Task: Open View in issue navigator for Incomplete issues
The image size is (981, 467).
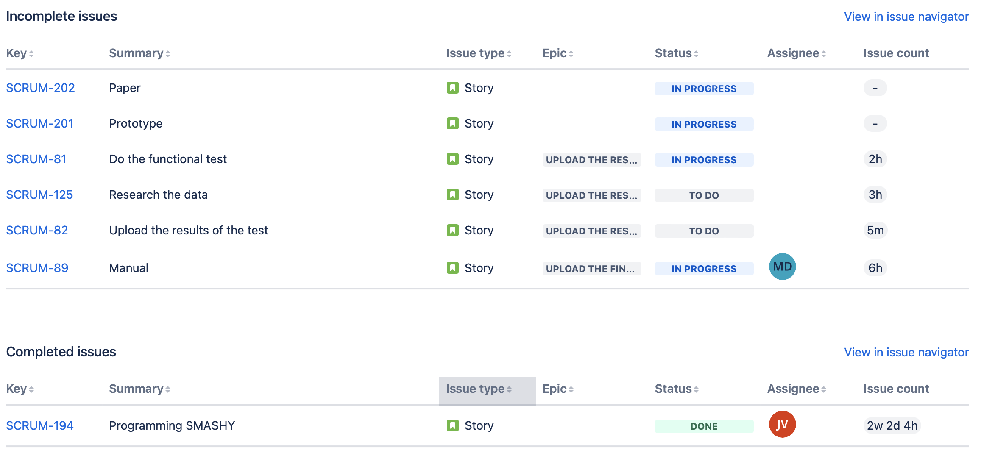Action: 906,17
